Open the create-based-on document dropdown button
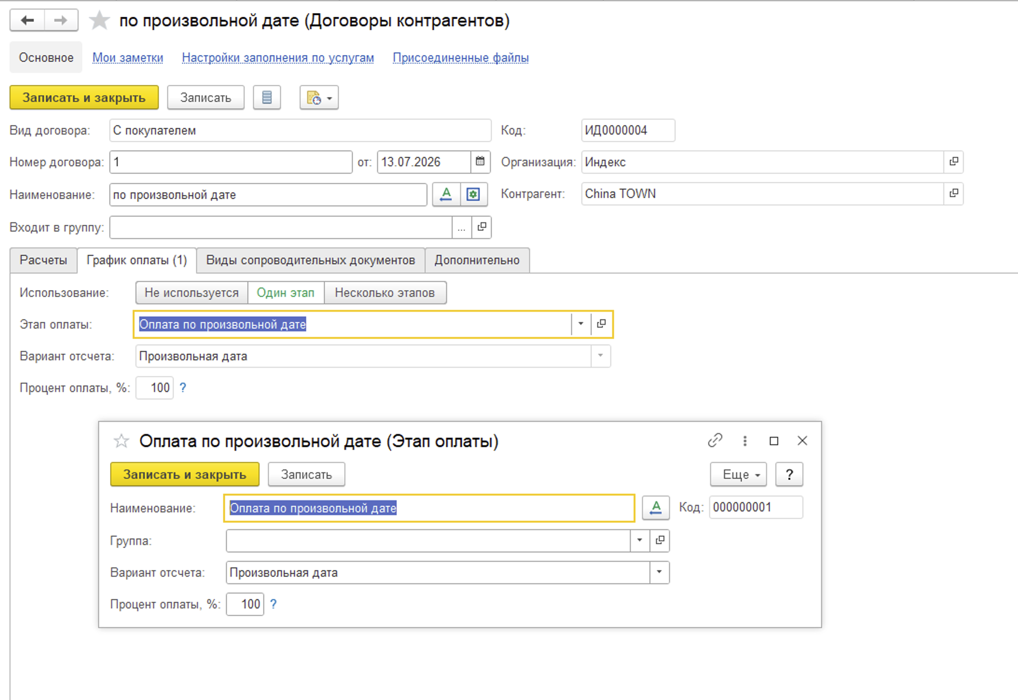1018x700 pixels. tap(319, 98)
